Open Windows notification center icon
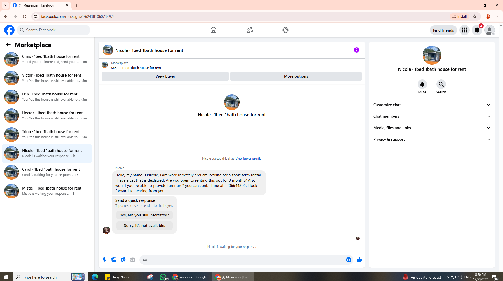Screen dimensions: 503x281 pos(495,277)
